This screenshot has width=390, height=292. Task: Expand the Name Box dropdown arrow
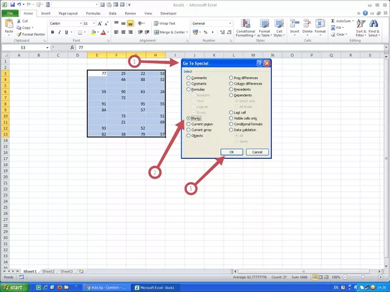(x=47, y=48)
